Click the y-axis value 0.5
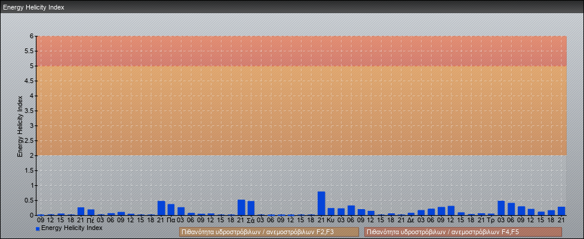 click(x=29, y=200)
